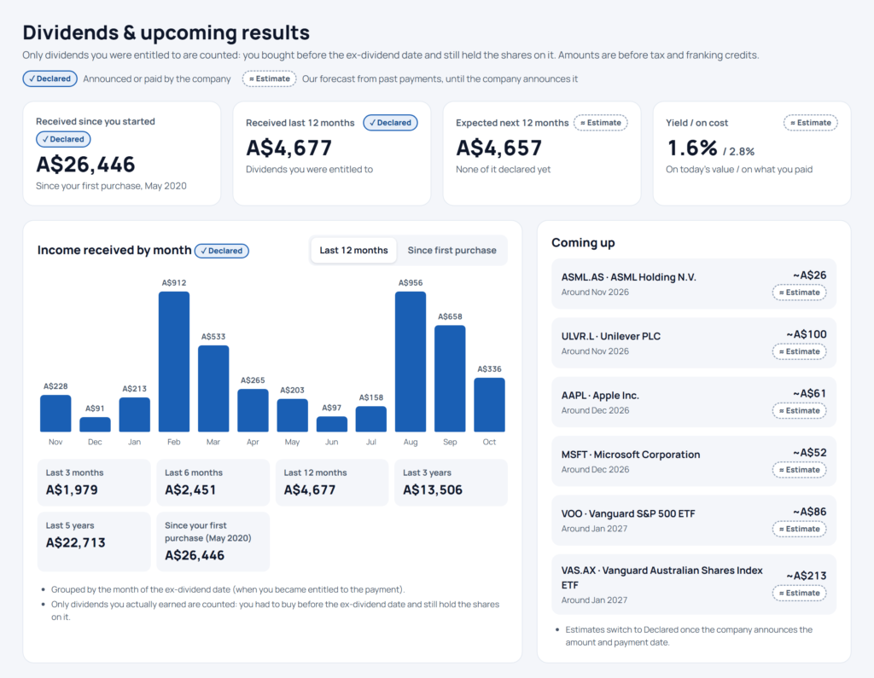Open the Vanguard Australian Shares Index ETF row

coord(693,584)
